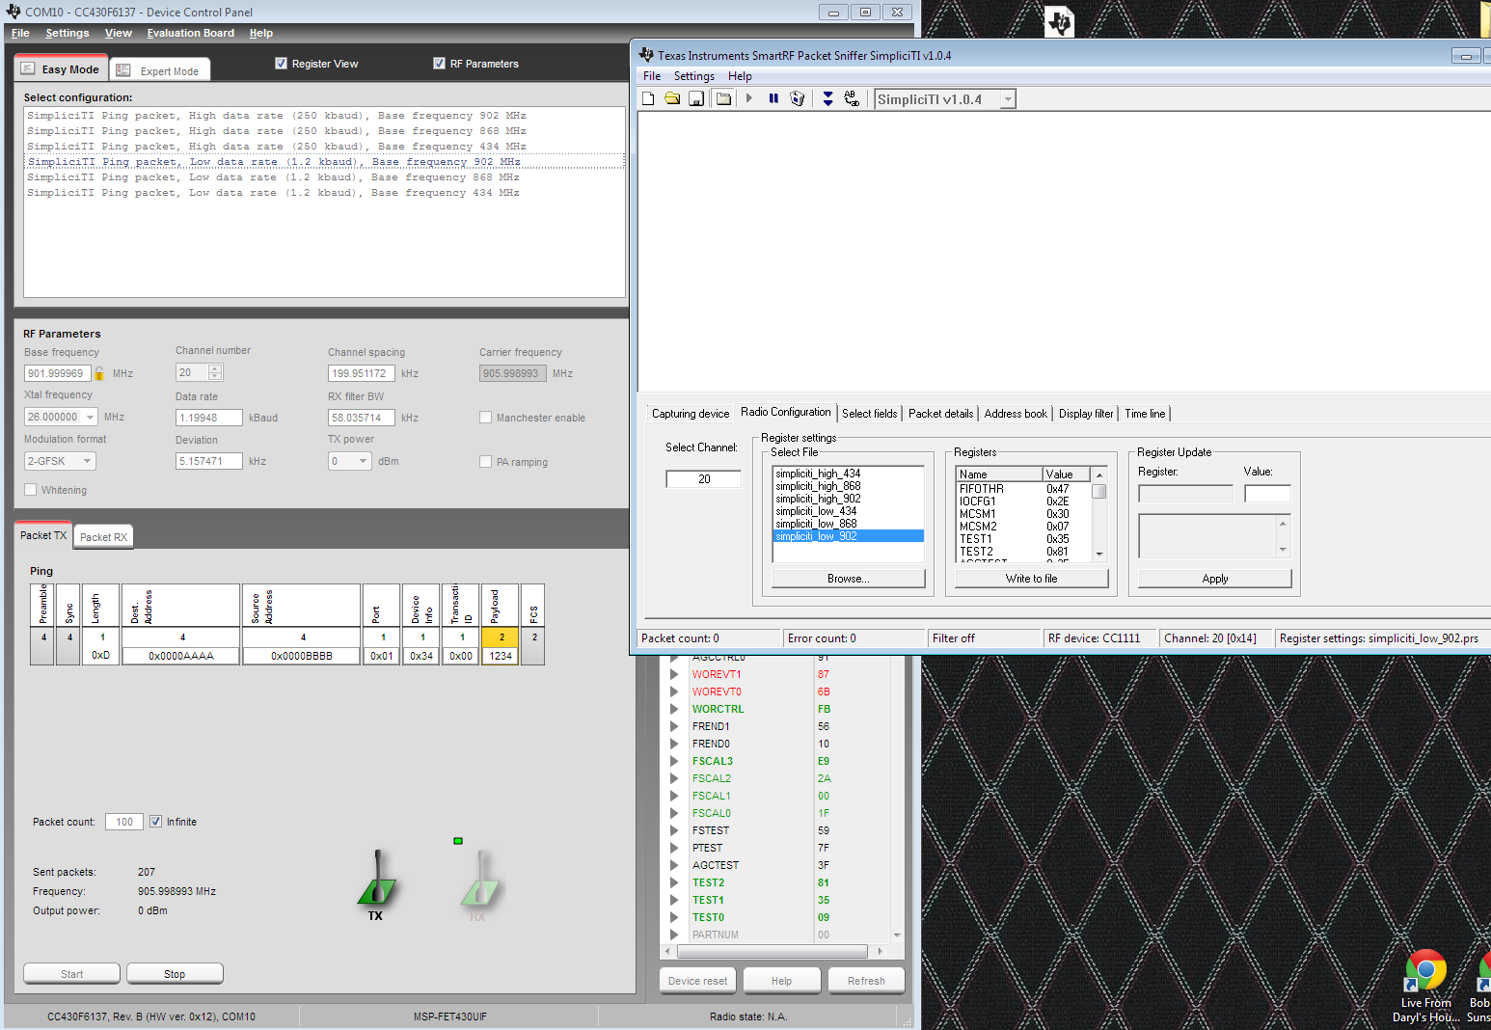Clear captured packets with the trash bin icon
The width and height of the screenshot is (1491, 1030).
(x=798, y=98)
